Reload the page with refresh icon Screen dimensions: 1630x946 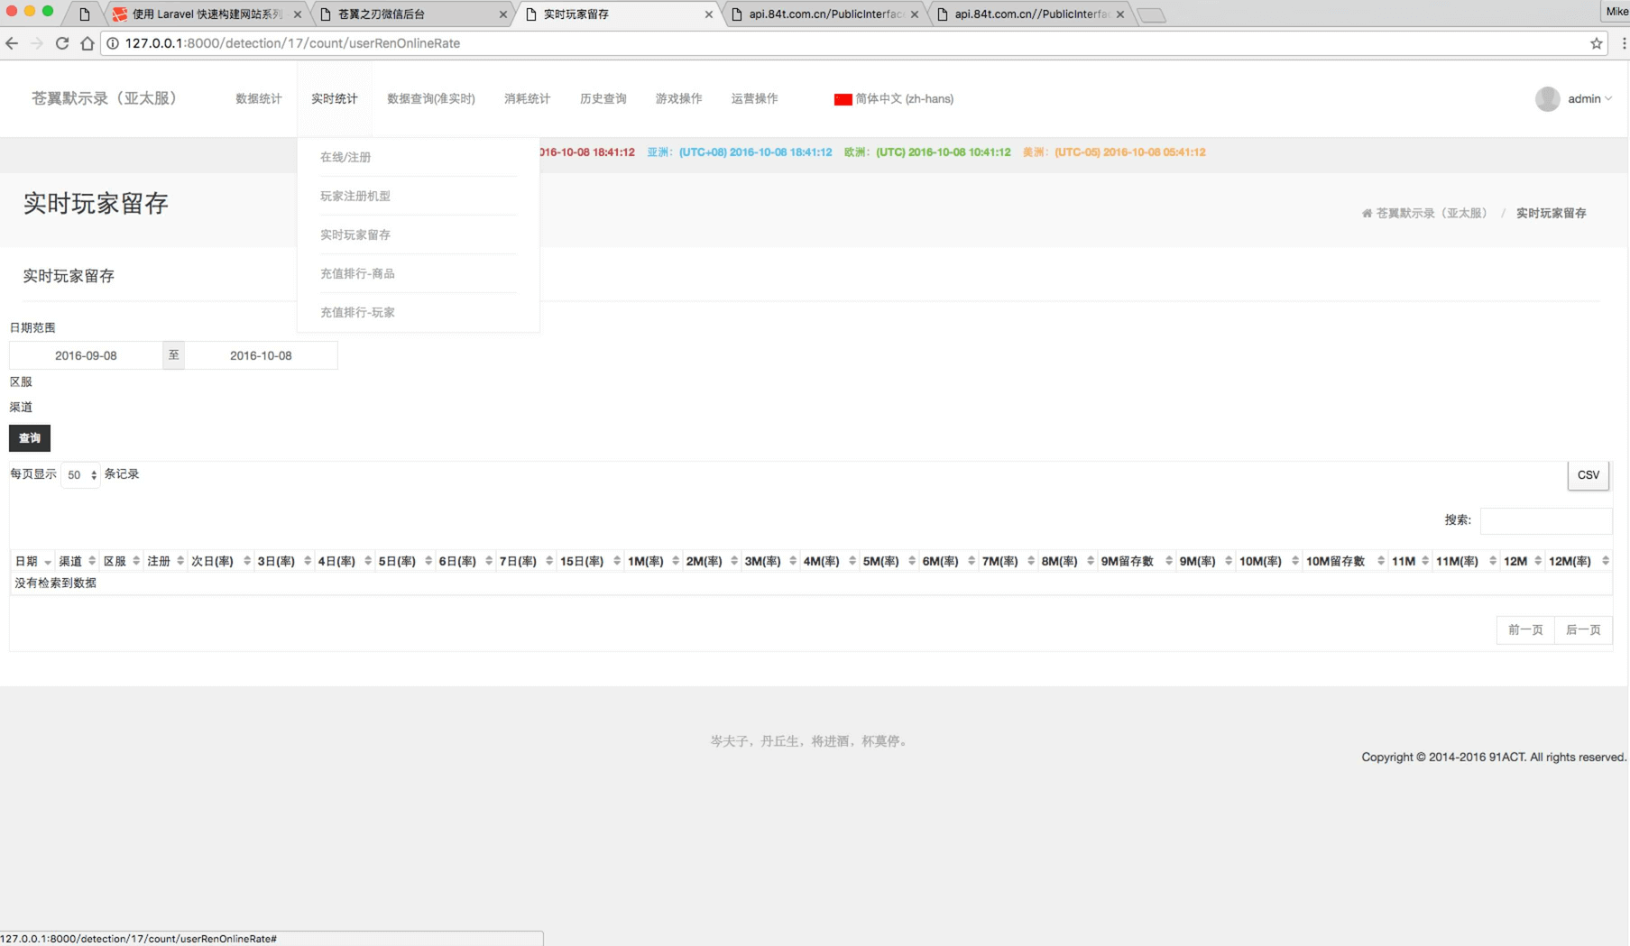62,43
